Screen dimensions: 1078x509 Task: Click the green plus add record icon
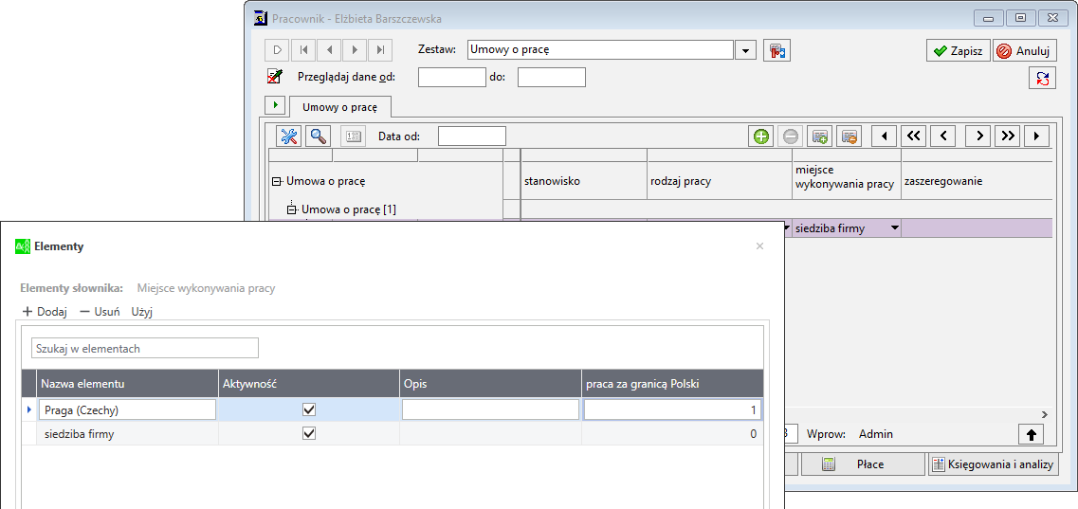761,136
